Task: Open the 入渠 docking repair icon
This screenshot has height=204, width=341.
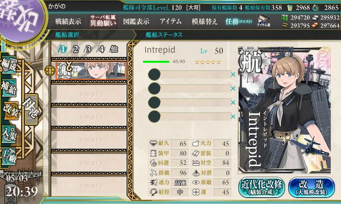Action: (9, 134)
